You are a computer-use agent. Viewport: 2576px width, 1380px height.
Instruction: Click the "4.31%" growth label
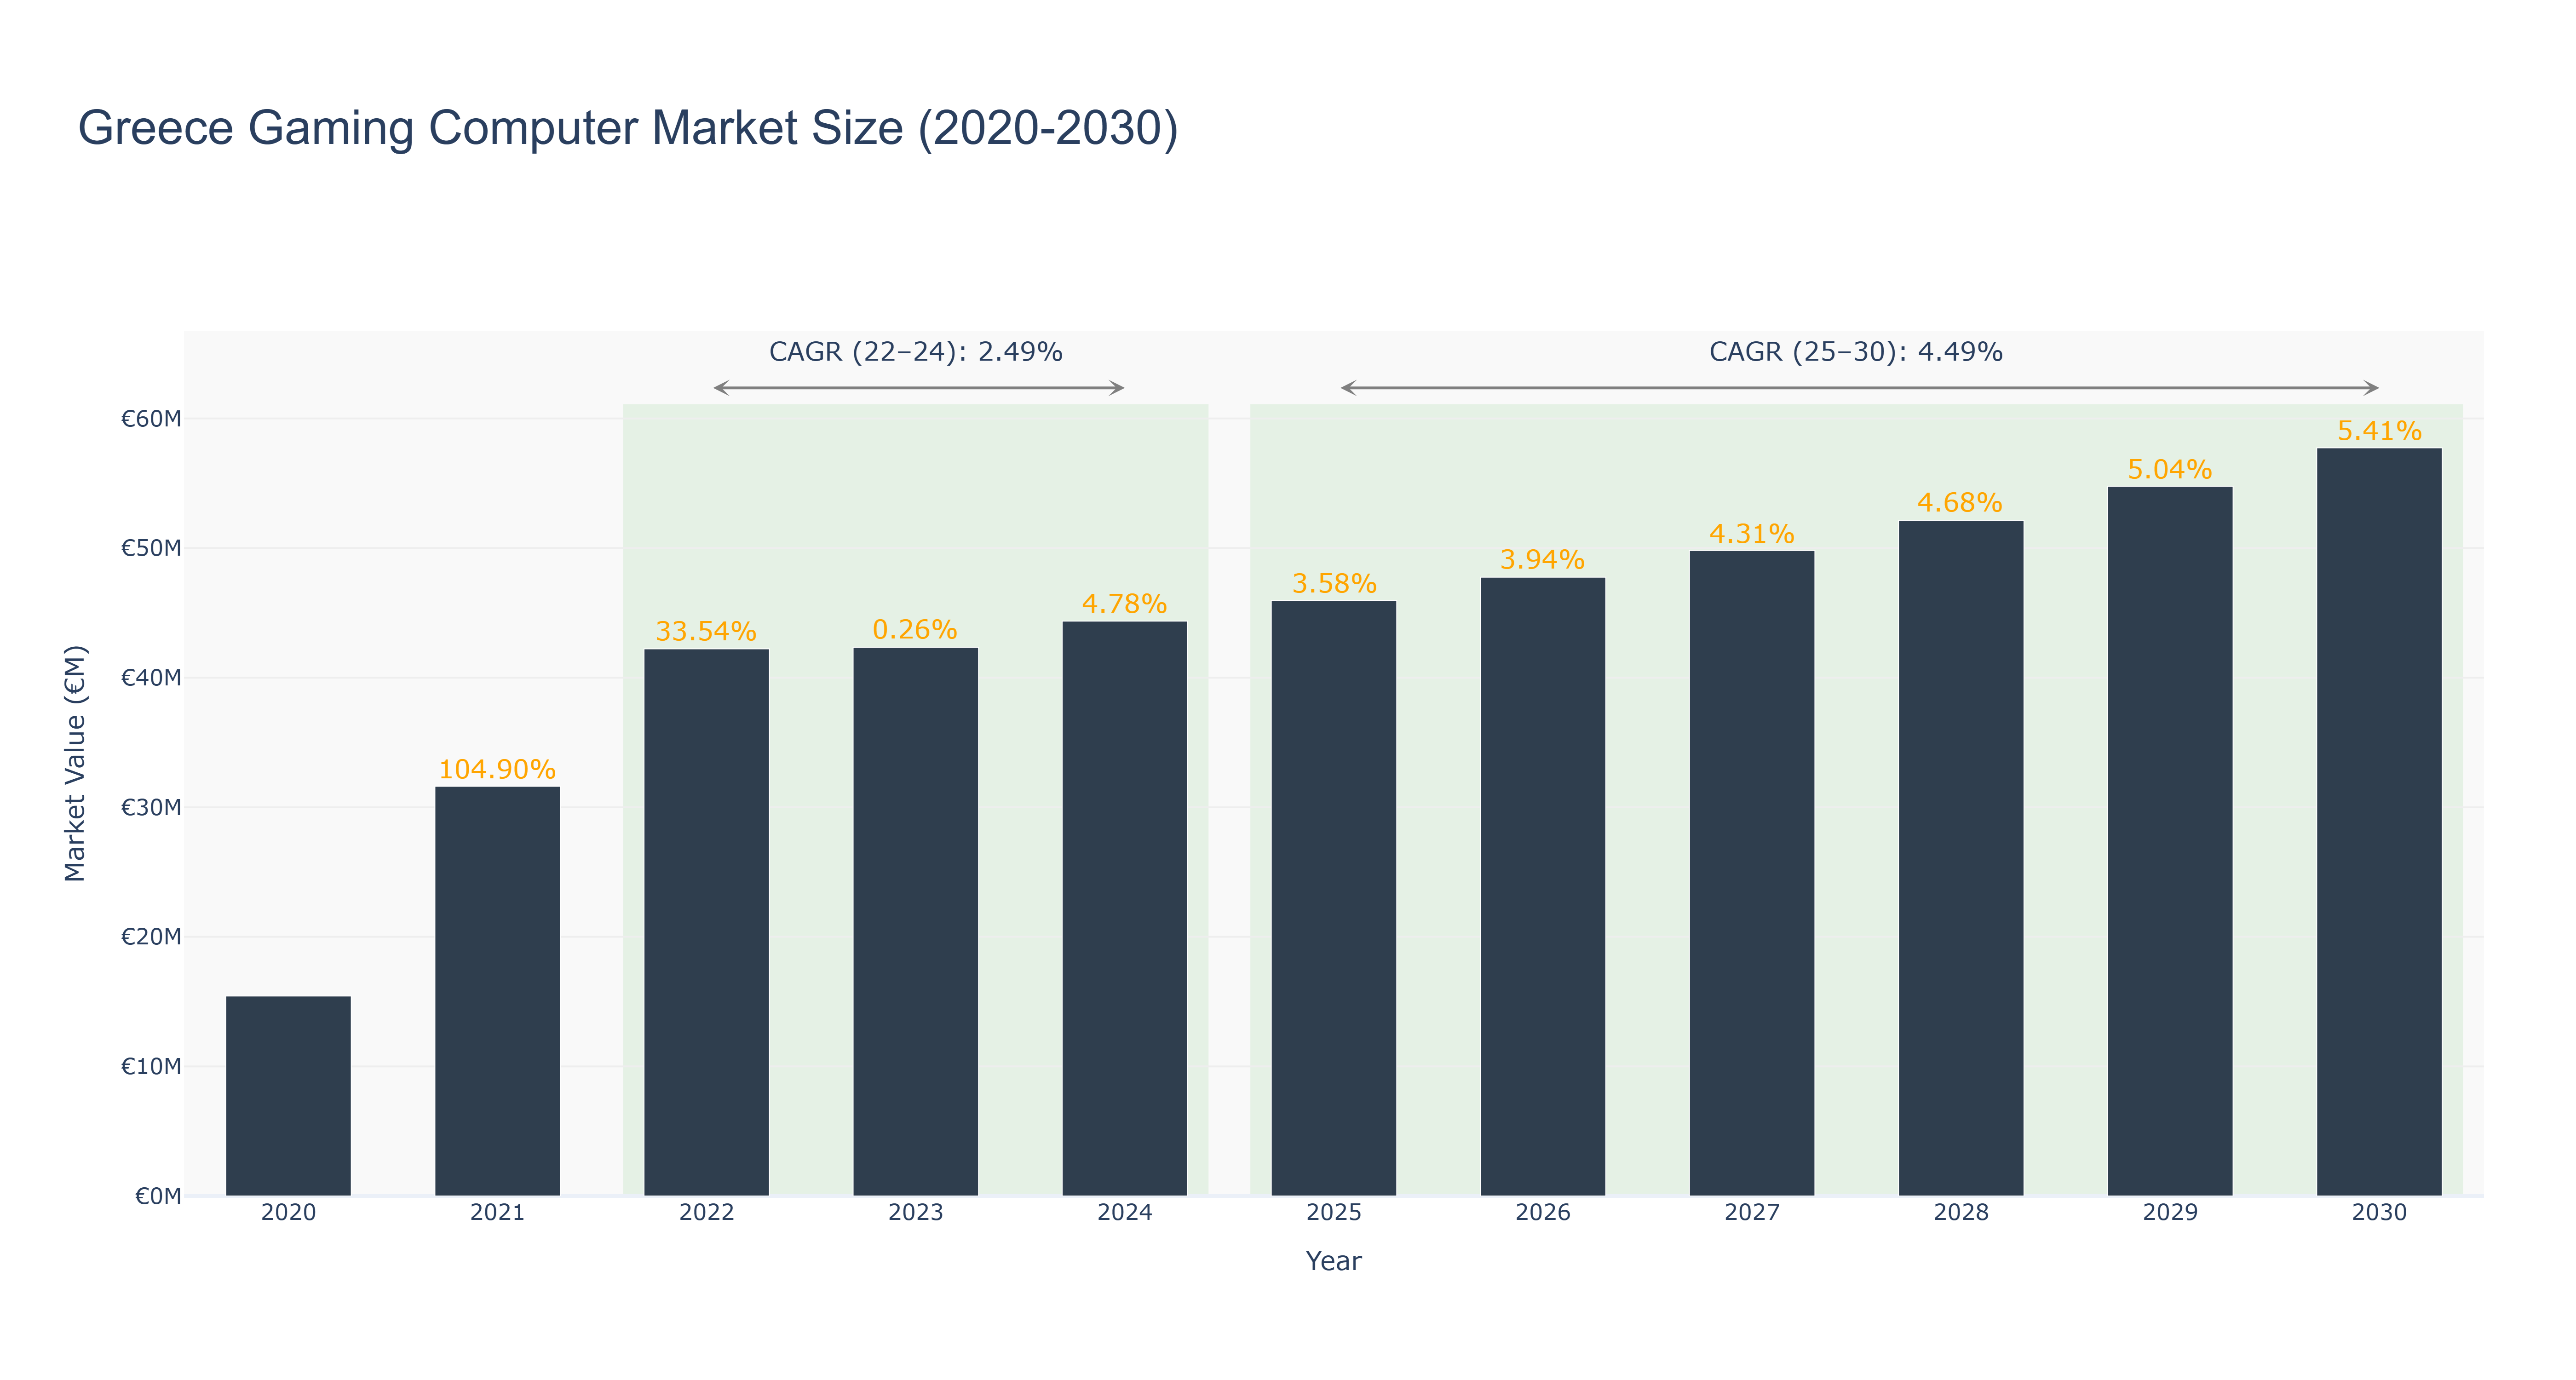coord(1751,533)
